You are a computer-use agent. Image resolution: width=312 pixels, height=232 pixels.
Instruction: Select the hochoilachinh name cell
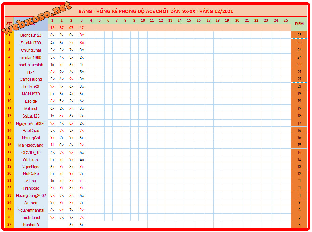point(31,65)
